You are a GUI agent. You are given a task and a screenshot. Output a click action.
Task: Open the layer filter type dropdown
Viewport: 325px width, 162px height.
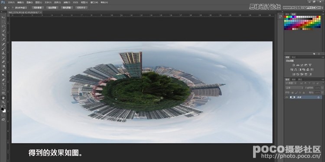291,83
